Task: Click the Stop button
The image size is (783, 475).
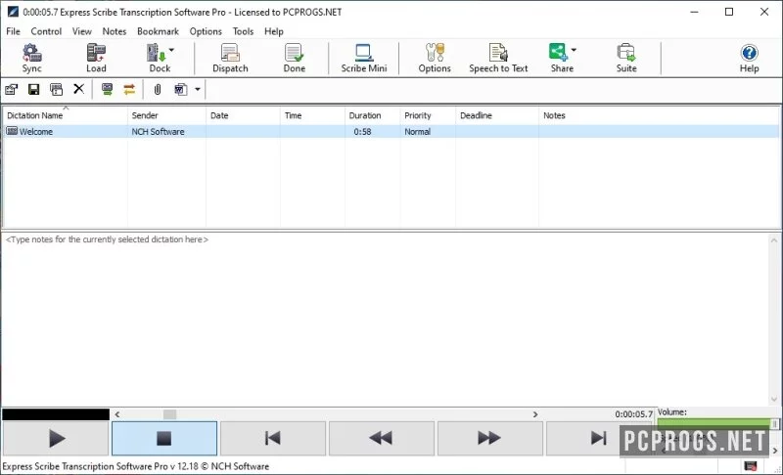Action: click(x=164, y=439)
